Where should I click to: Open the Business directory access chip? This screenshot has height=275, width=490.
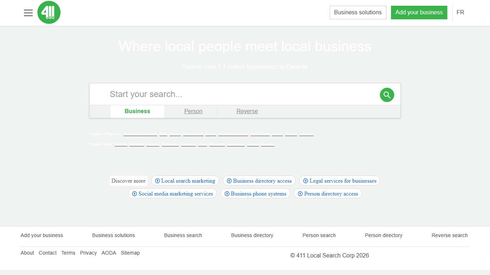[x=259, y=180]
